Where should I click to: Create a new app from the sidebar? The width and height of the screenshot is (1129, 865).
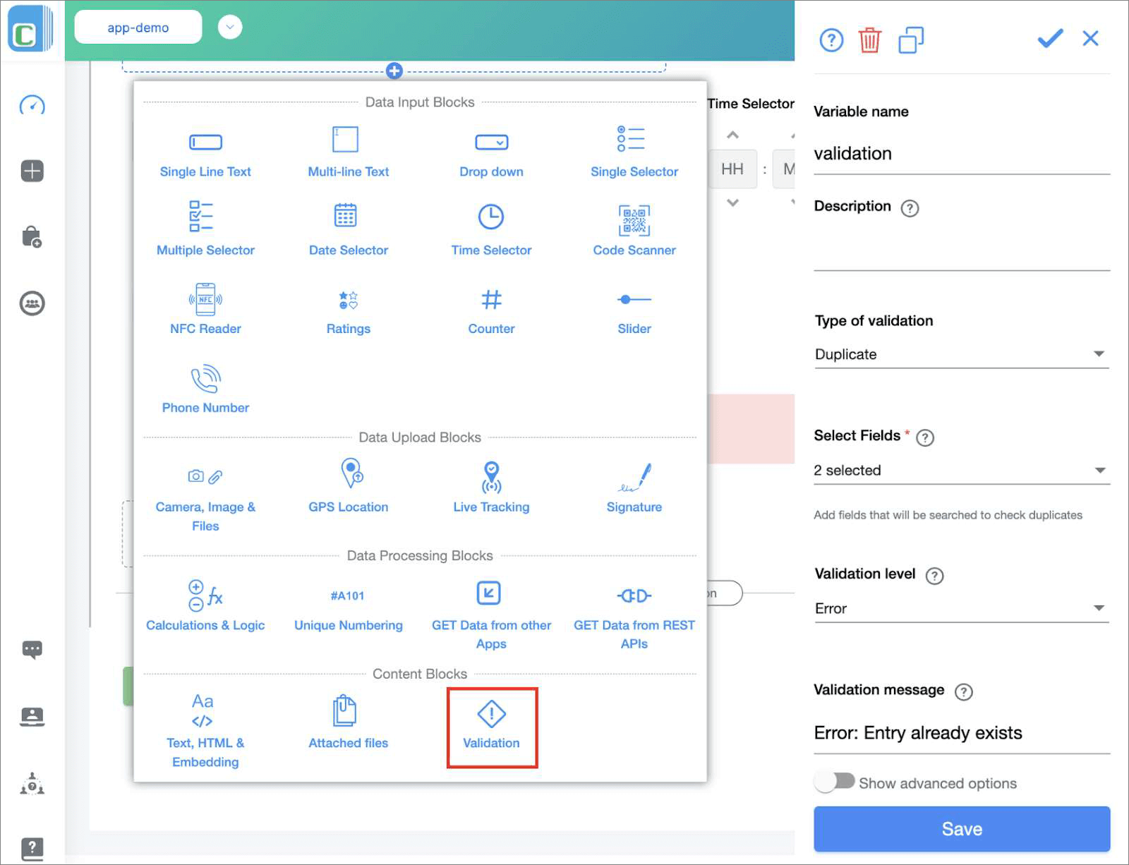point(32,170)
